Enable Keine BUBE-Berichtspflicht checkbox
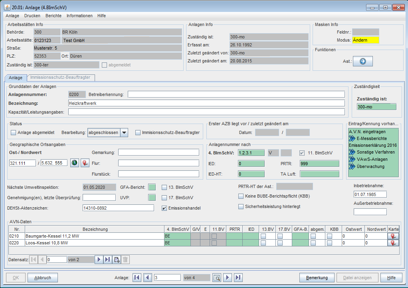 [241, 196]
